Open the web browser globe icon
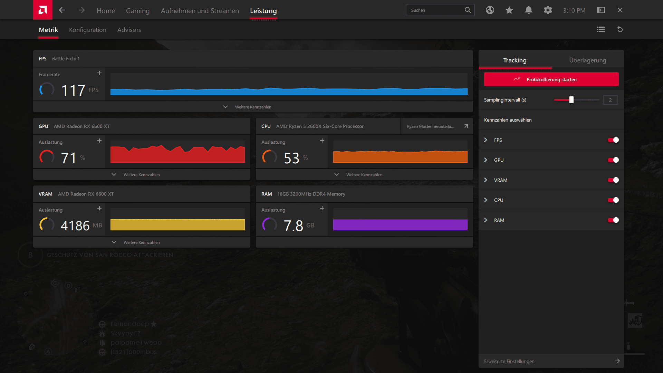663x373 pixels. click(490, 10)
